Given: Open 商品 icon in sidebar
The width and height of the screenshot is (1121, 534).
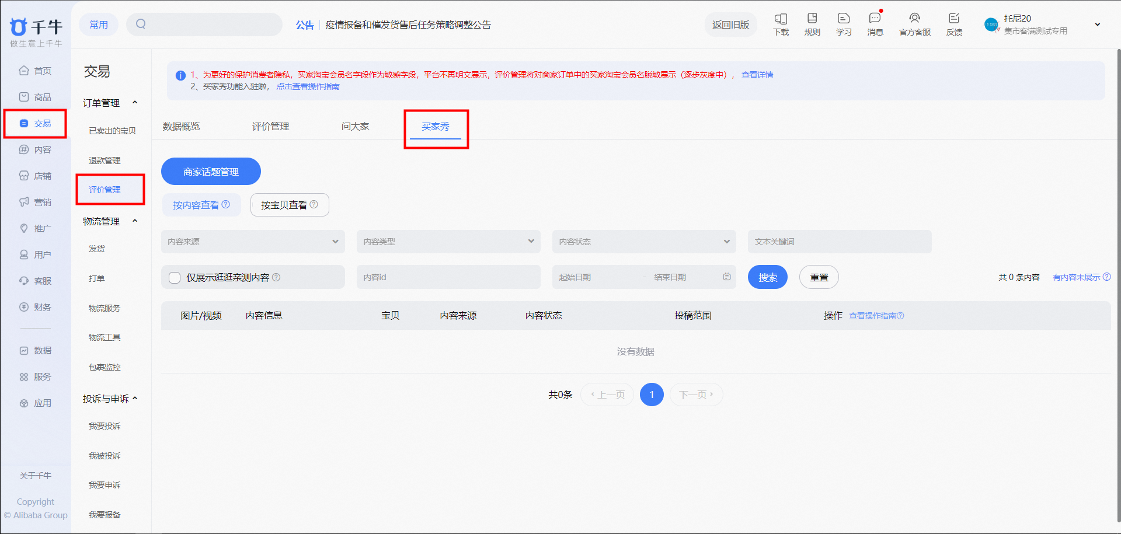Looking at the screenshot, I should point(24,97).
